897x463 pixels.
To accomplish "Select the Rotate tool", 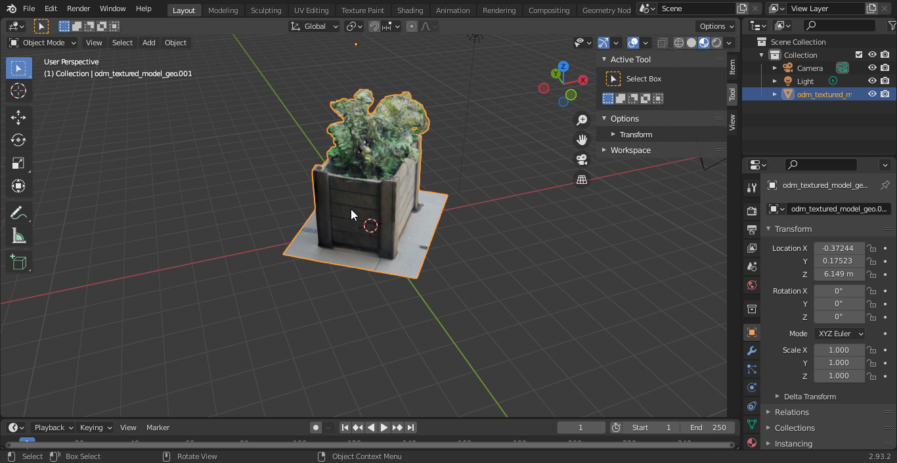I will tap(18, 141).
